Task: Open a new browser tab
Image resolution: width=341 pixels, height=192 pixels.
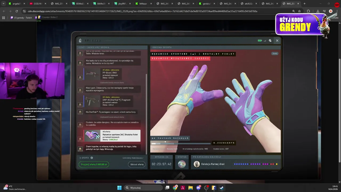Action: click(x=305, y=4)
